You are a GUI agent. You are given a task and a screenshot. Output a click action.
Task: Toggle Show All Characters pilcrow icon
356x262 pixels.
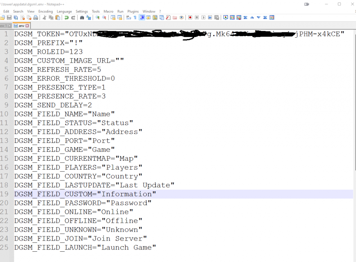click(135, 18)
